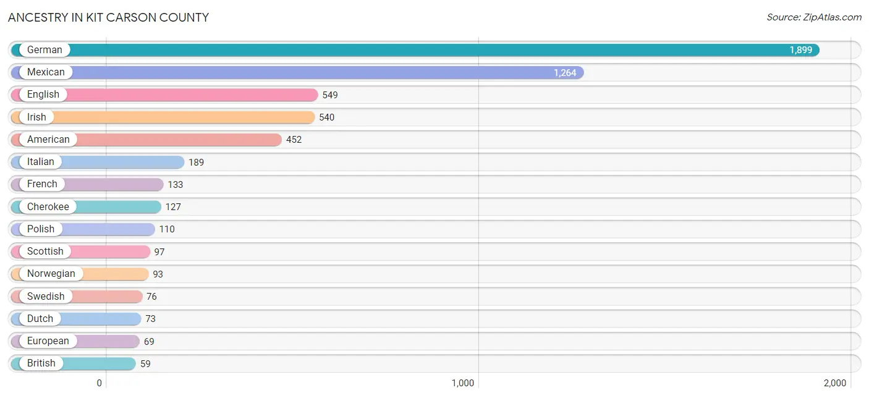Viewport: 869px width, 398px height.
Task: Click the Irish bar label
Action: tap(36, 117)
